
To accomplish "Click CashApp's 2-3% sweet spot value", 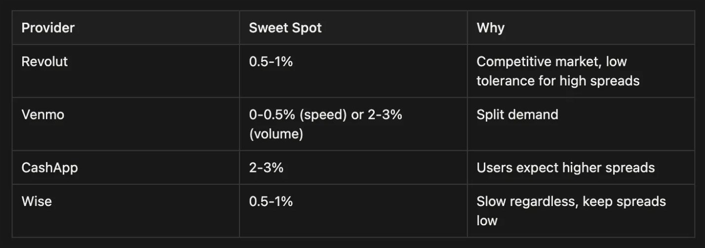I will (x=266, y=167).
